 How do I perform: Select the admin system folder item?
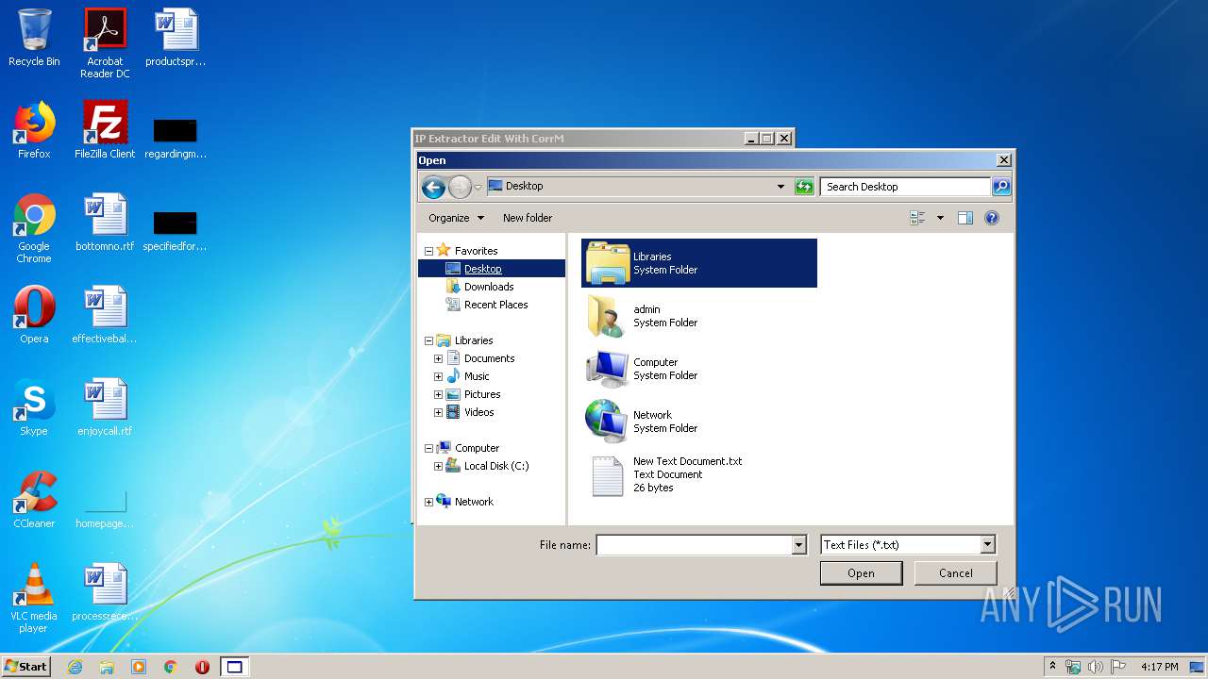coord(699,316)
